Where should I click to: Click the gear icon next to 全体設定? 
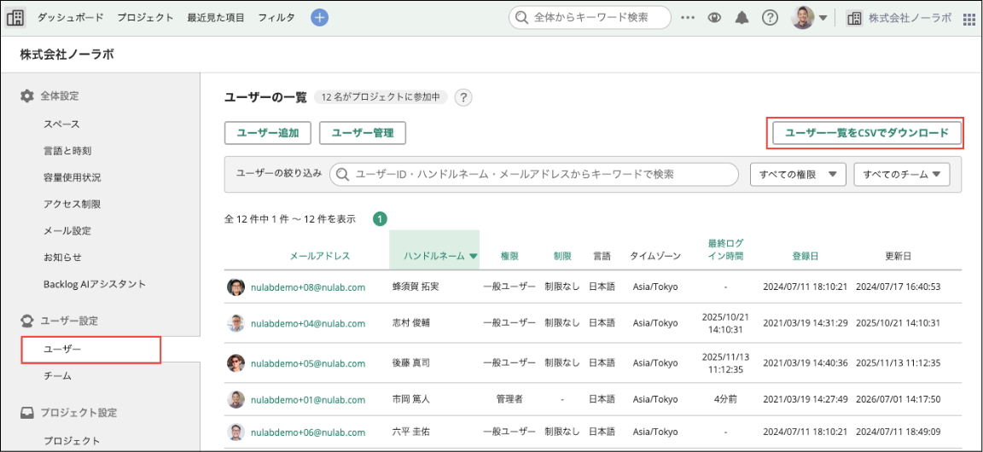click(x=27, y=96)
